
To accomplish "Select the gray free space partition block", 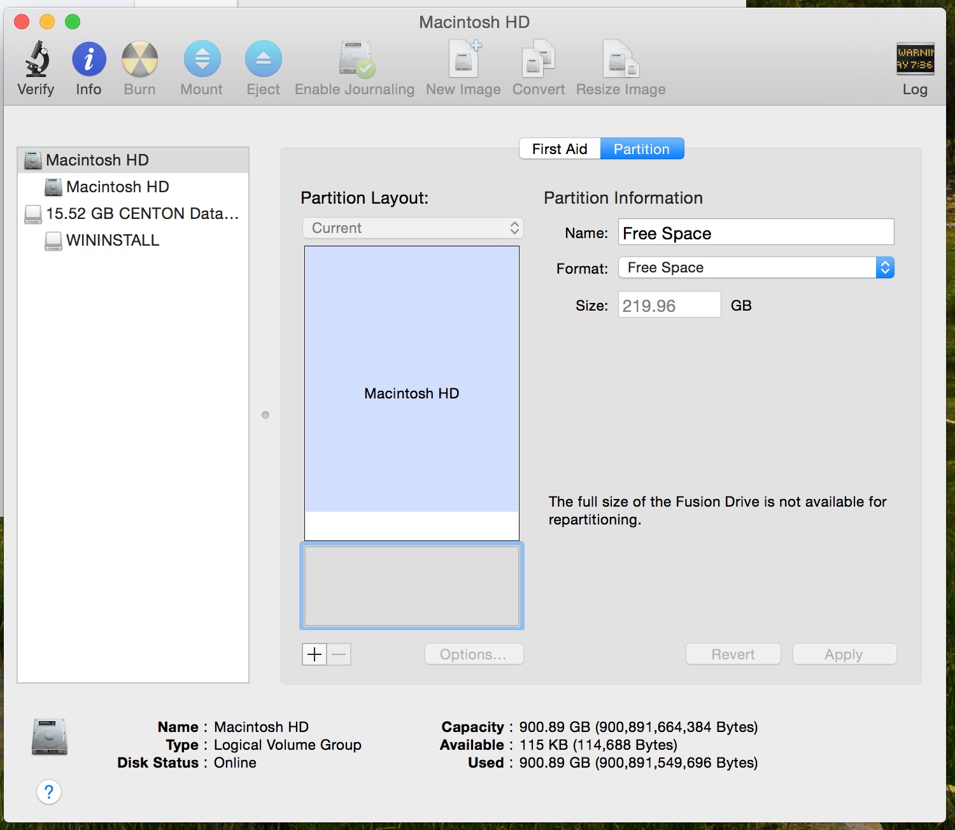I will tap(412, 586).
